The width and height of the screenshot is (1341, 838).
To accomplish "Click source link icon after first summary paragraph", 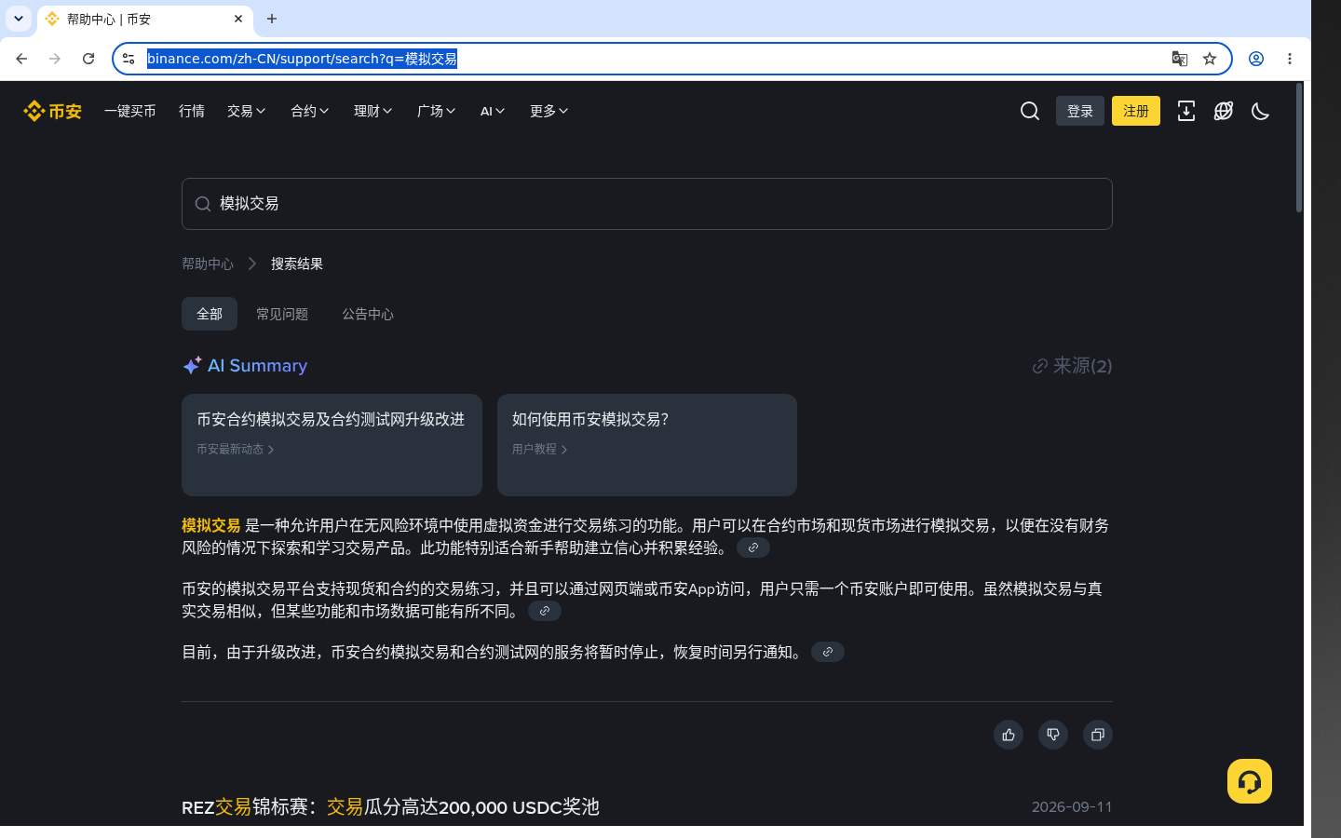I will point(753,547).
